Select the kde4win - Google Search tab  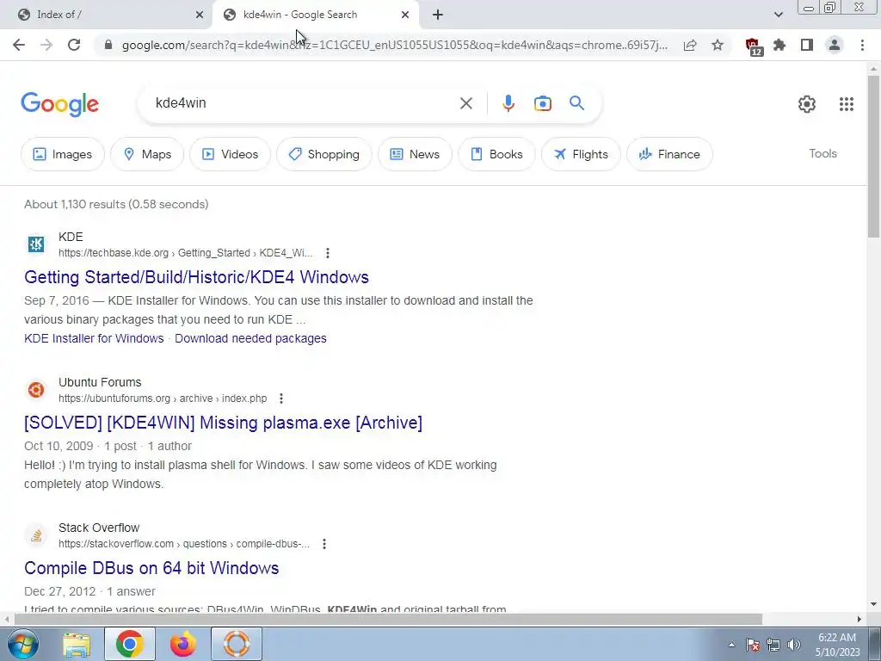point(315,15)
